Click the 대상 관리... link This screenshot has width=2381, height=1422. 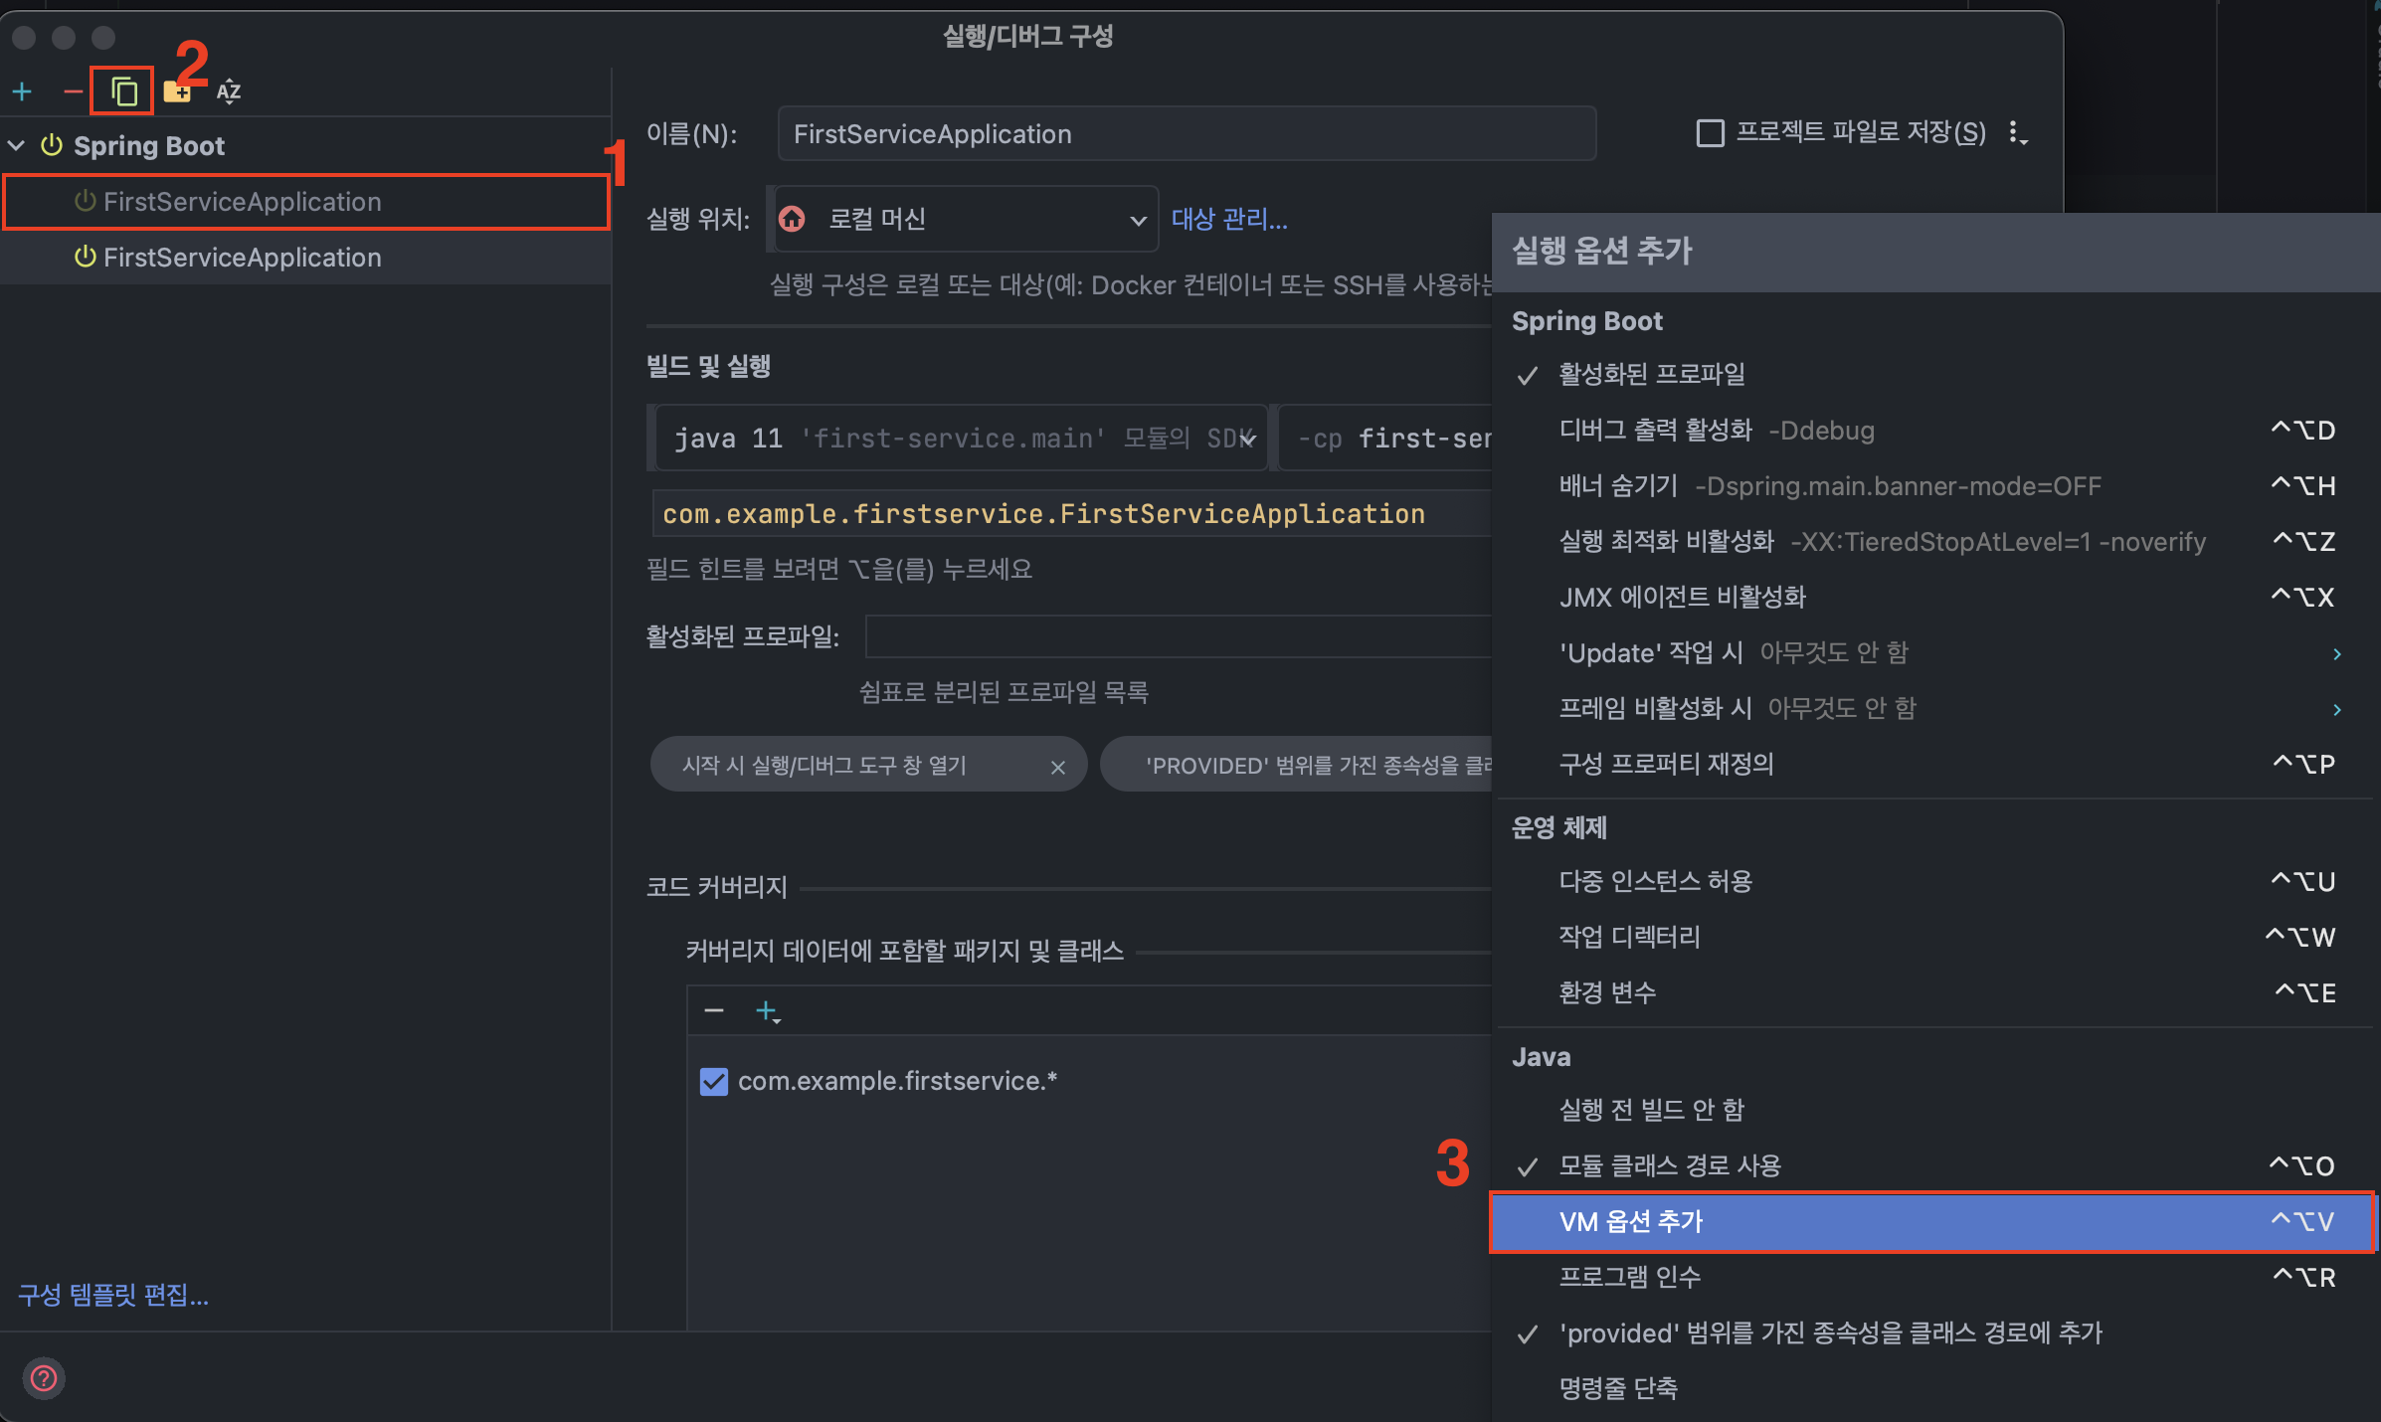[1229, 219]
